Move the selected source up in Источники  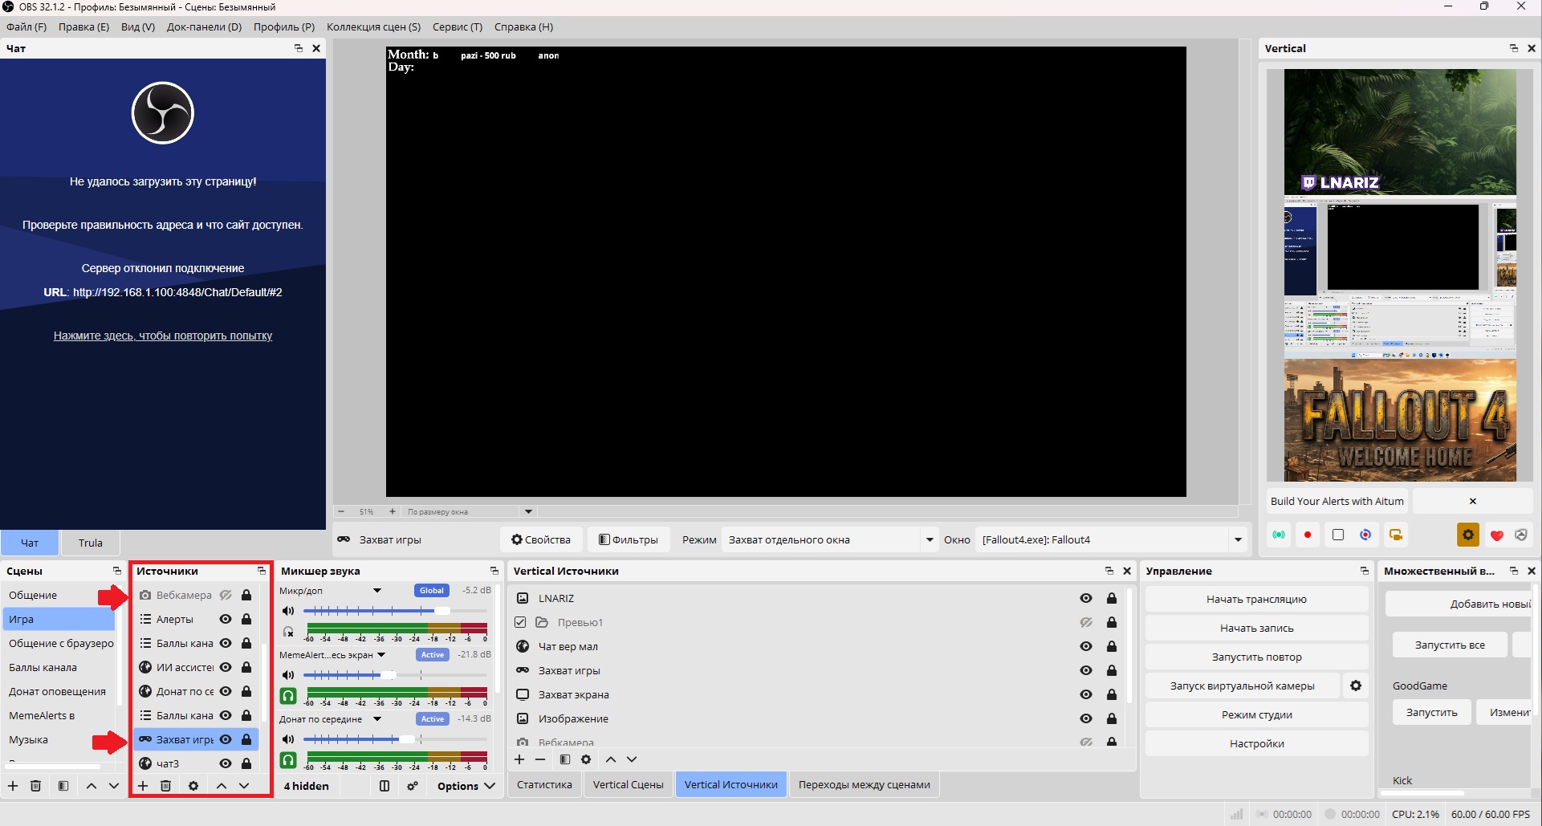tap(222, 786)
